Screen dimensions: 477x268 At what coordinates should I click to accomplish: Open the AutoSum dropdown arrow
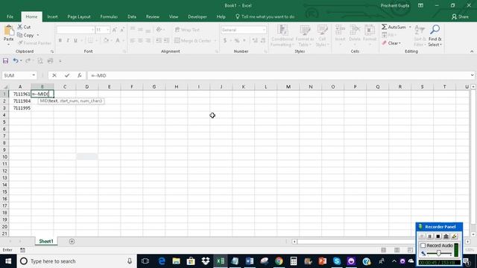point(410,27)
